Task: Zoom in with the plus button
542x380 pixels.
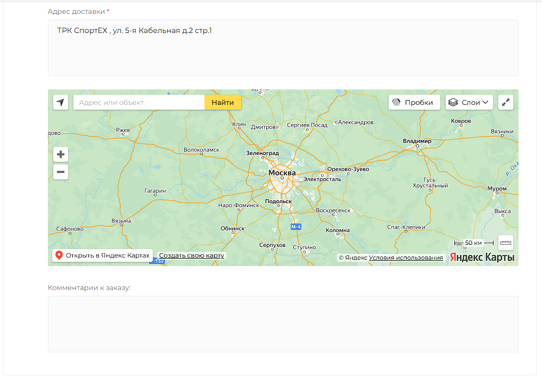Action: (61, 155)
